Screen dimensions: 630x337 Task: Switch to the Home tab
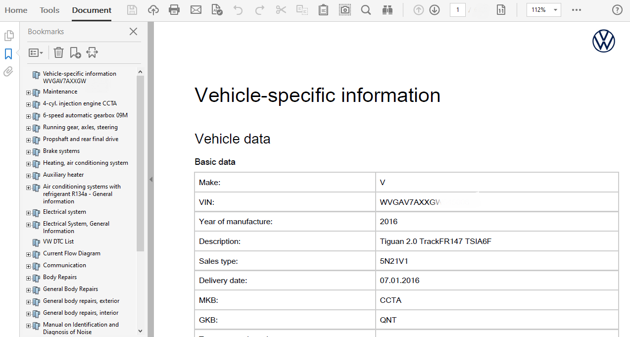tap(16, 10)
